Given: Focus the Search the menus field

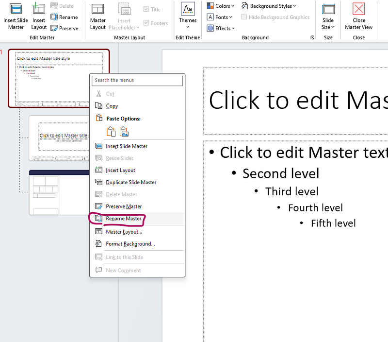Looking at the screenshot, I should [137, 80].
